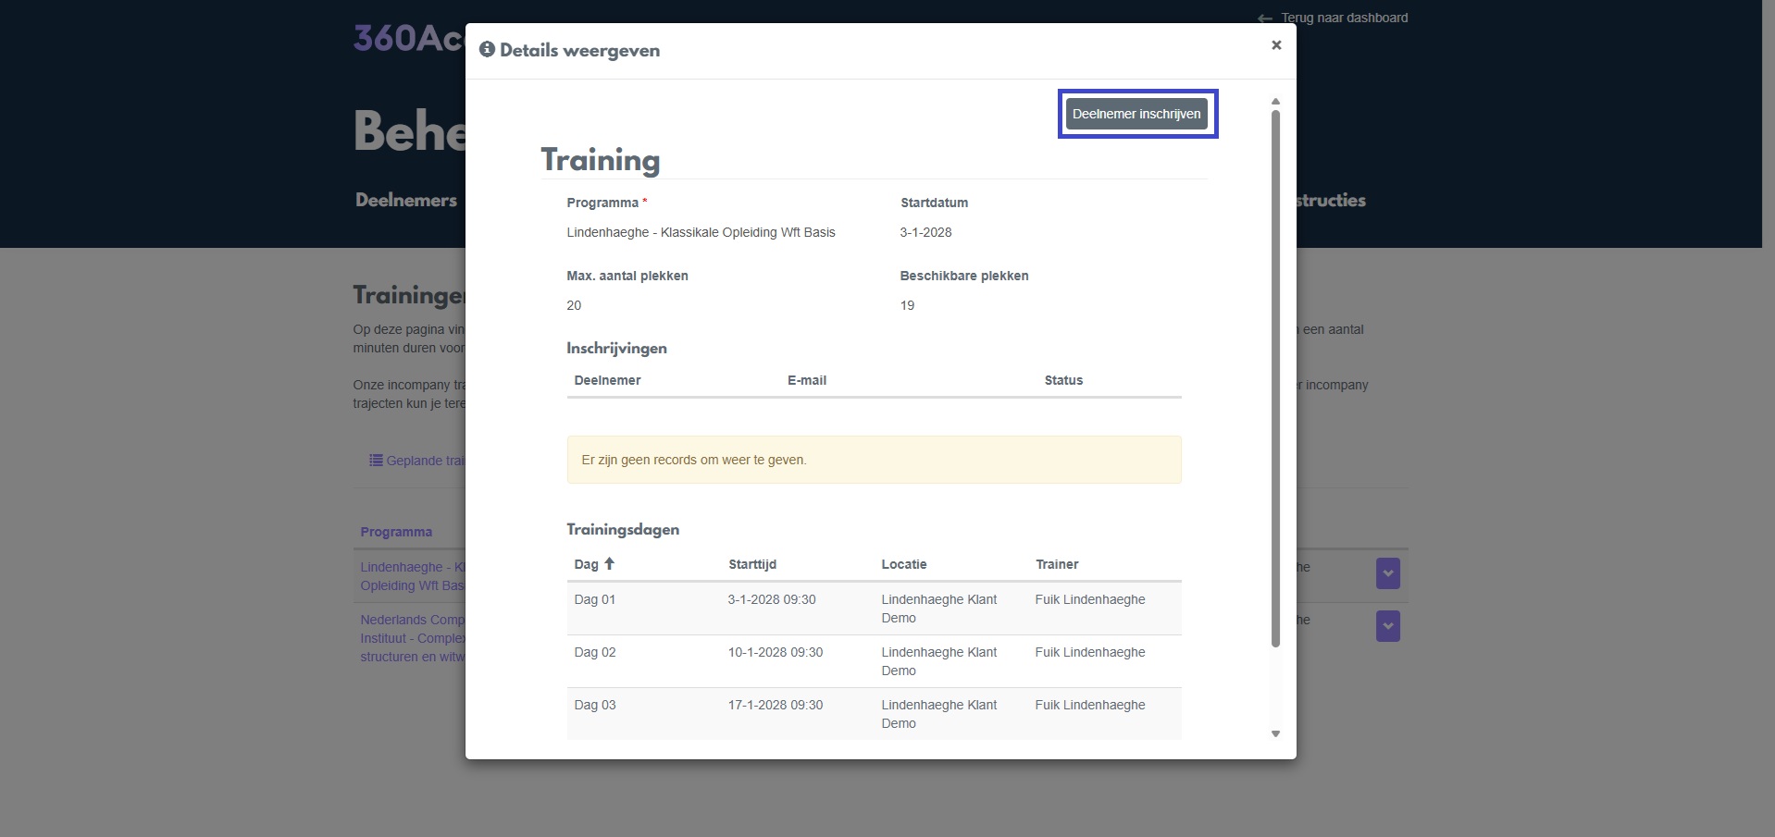
Task: Click the 'Er zijn geen records' notice
Action: point(874,460)
